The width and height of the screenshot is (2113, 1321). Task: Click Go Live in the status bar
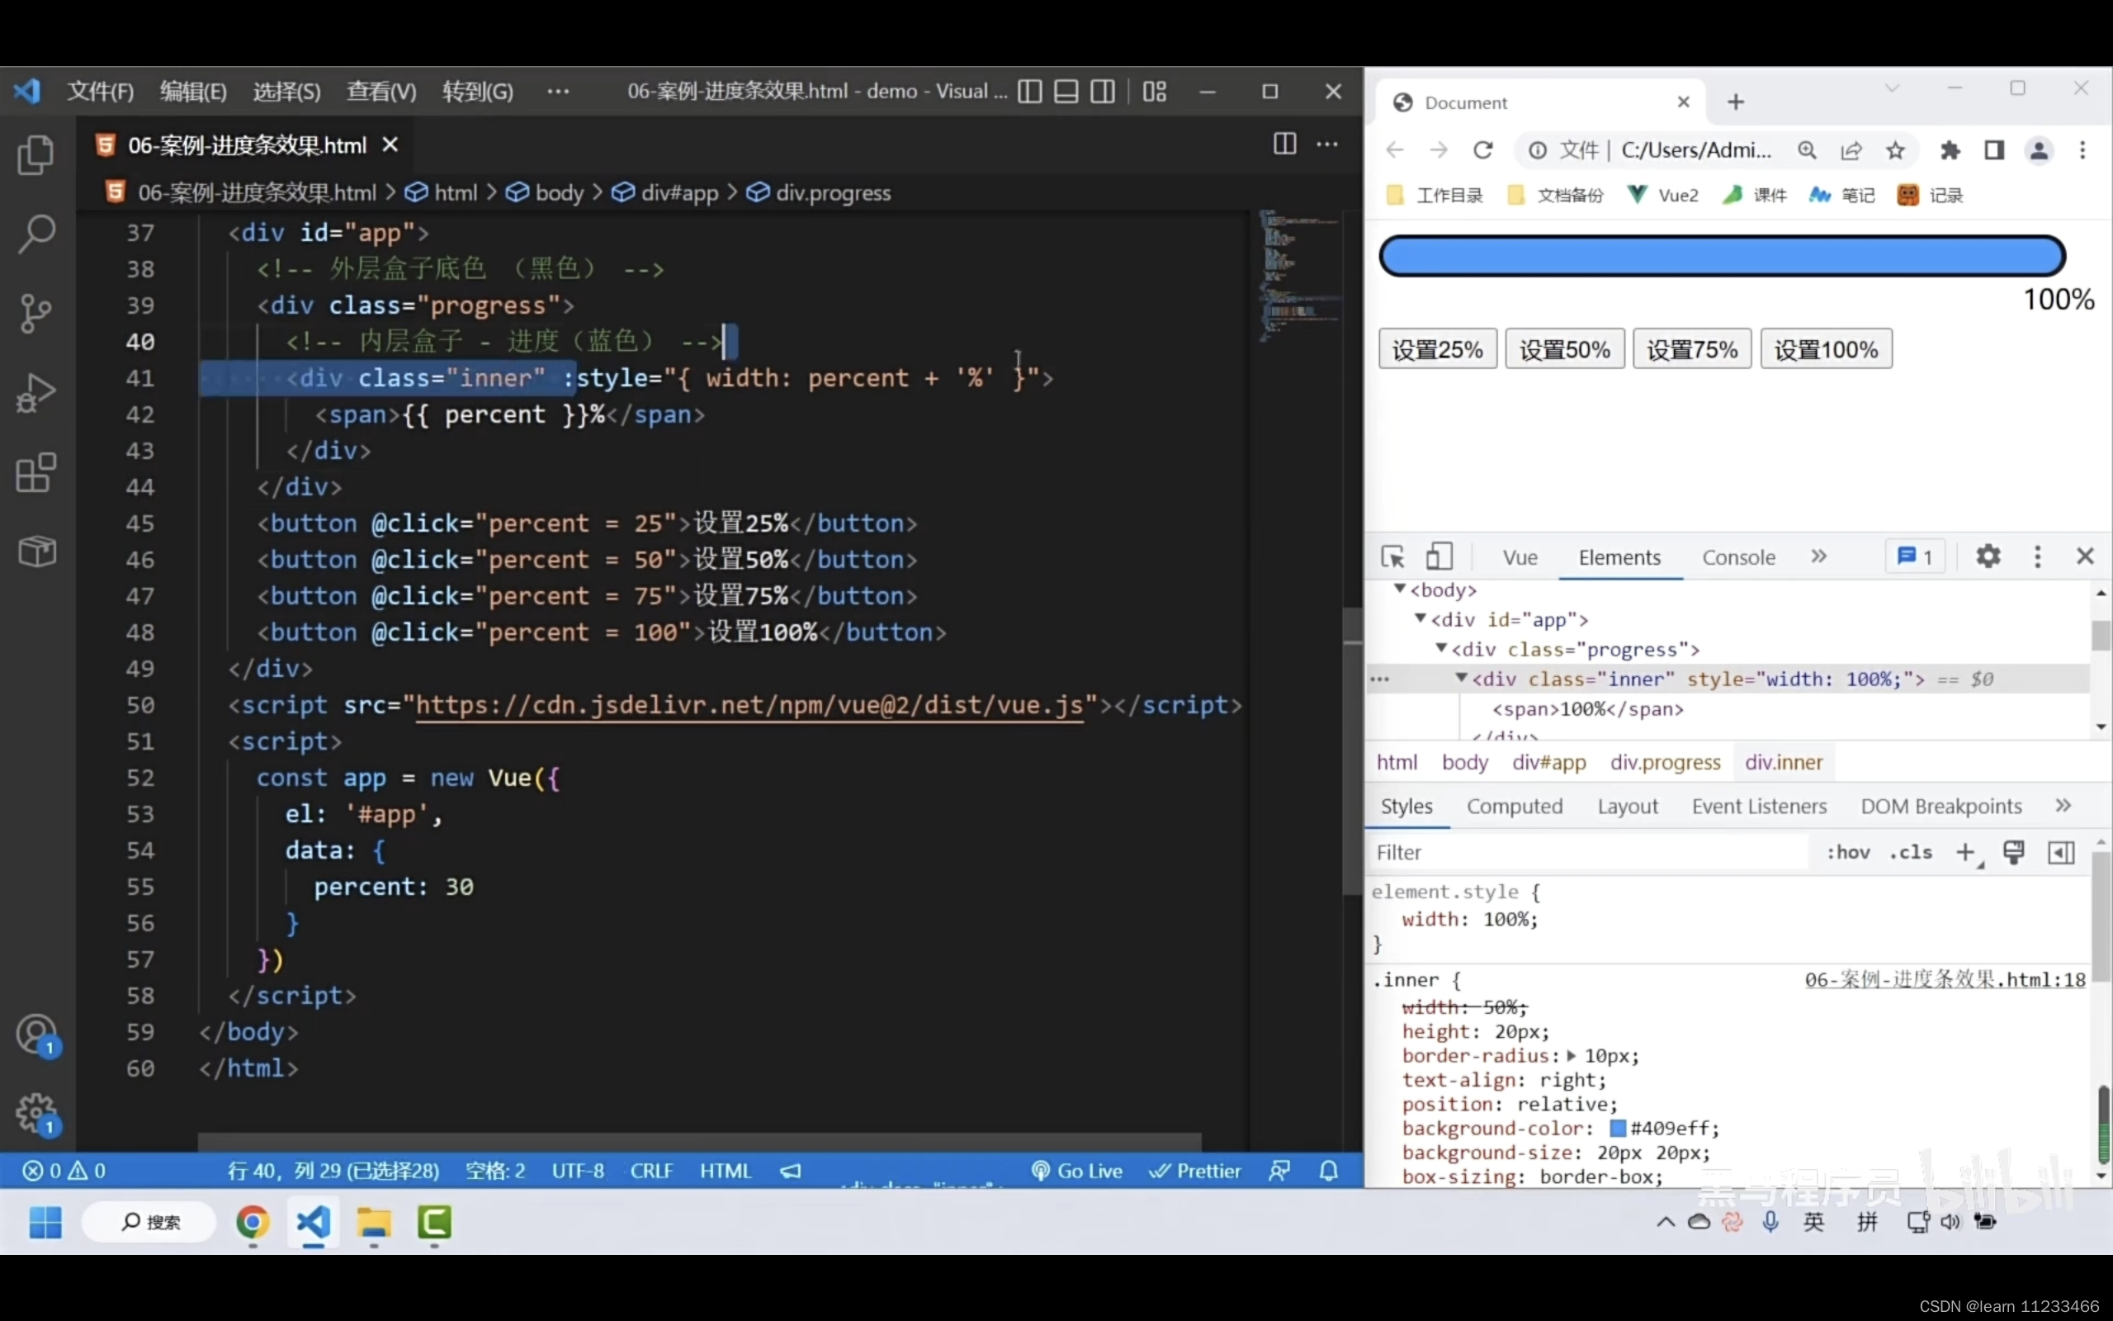click(1077, 1171)
